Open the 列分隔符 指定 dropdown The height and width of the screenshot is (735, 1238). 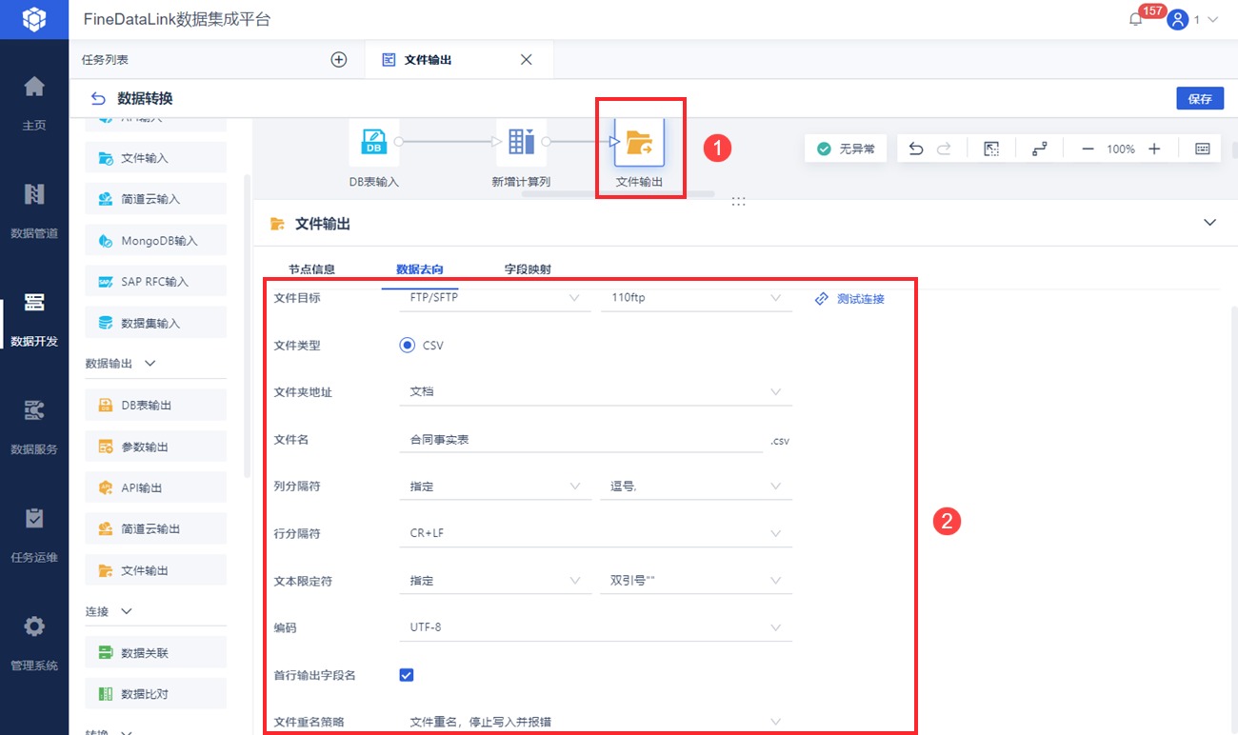(x=494, y=487)
